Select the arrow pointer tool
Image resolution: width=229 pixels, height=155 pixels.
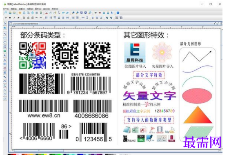[x=5, y=24]
